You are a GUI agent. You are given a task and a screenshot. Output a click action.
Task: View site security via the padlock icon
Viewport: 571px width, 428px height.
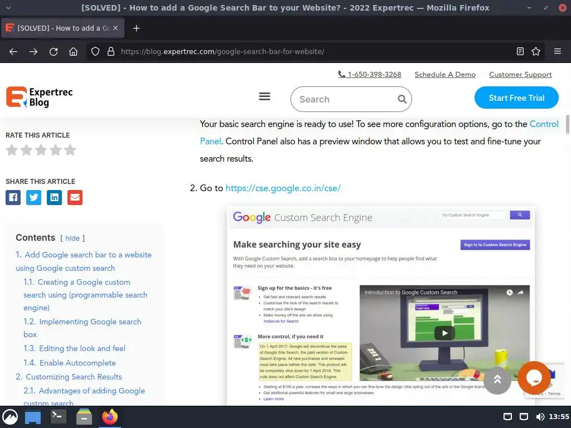(x=111, y=52)
